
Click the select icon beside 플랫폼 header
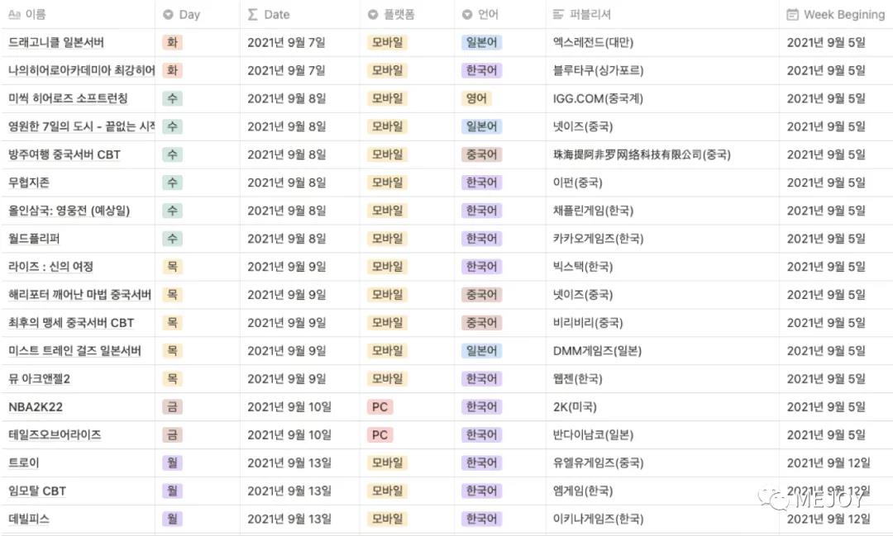coord(373,14)
